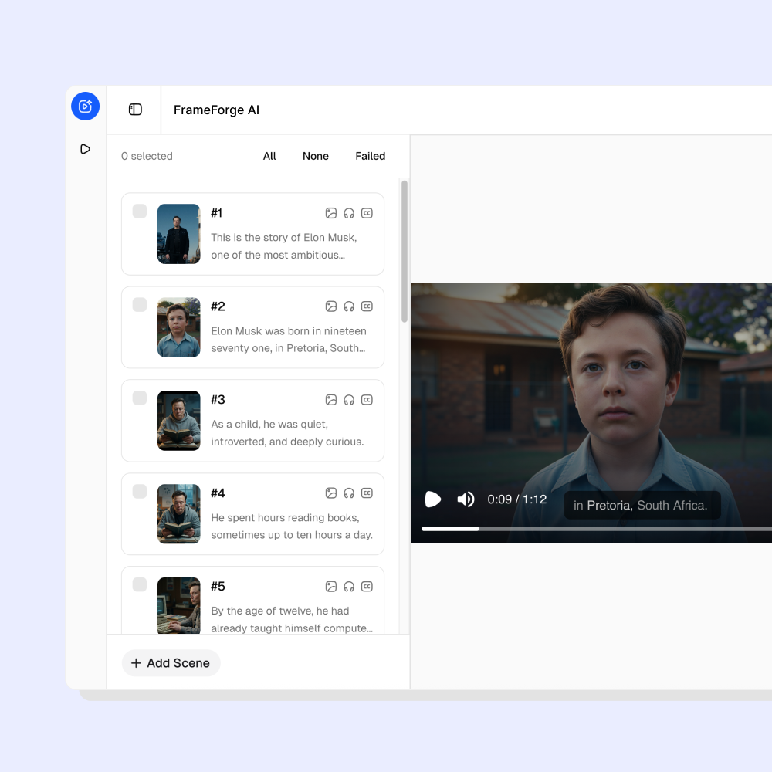Click the Add Scene button
Image resolution: width=772 pixels, height=772 pixels.
click(x=171, y=663)
